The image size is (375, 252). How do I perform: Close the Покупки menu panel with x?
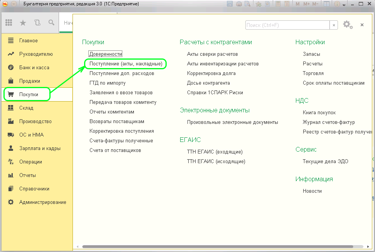pyautogui.click(x=362, y=25)
